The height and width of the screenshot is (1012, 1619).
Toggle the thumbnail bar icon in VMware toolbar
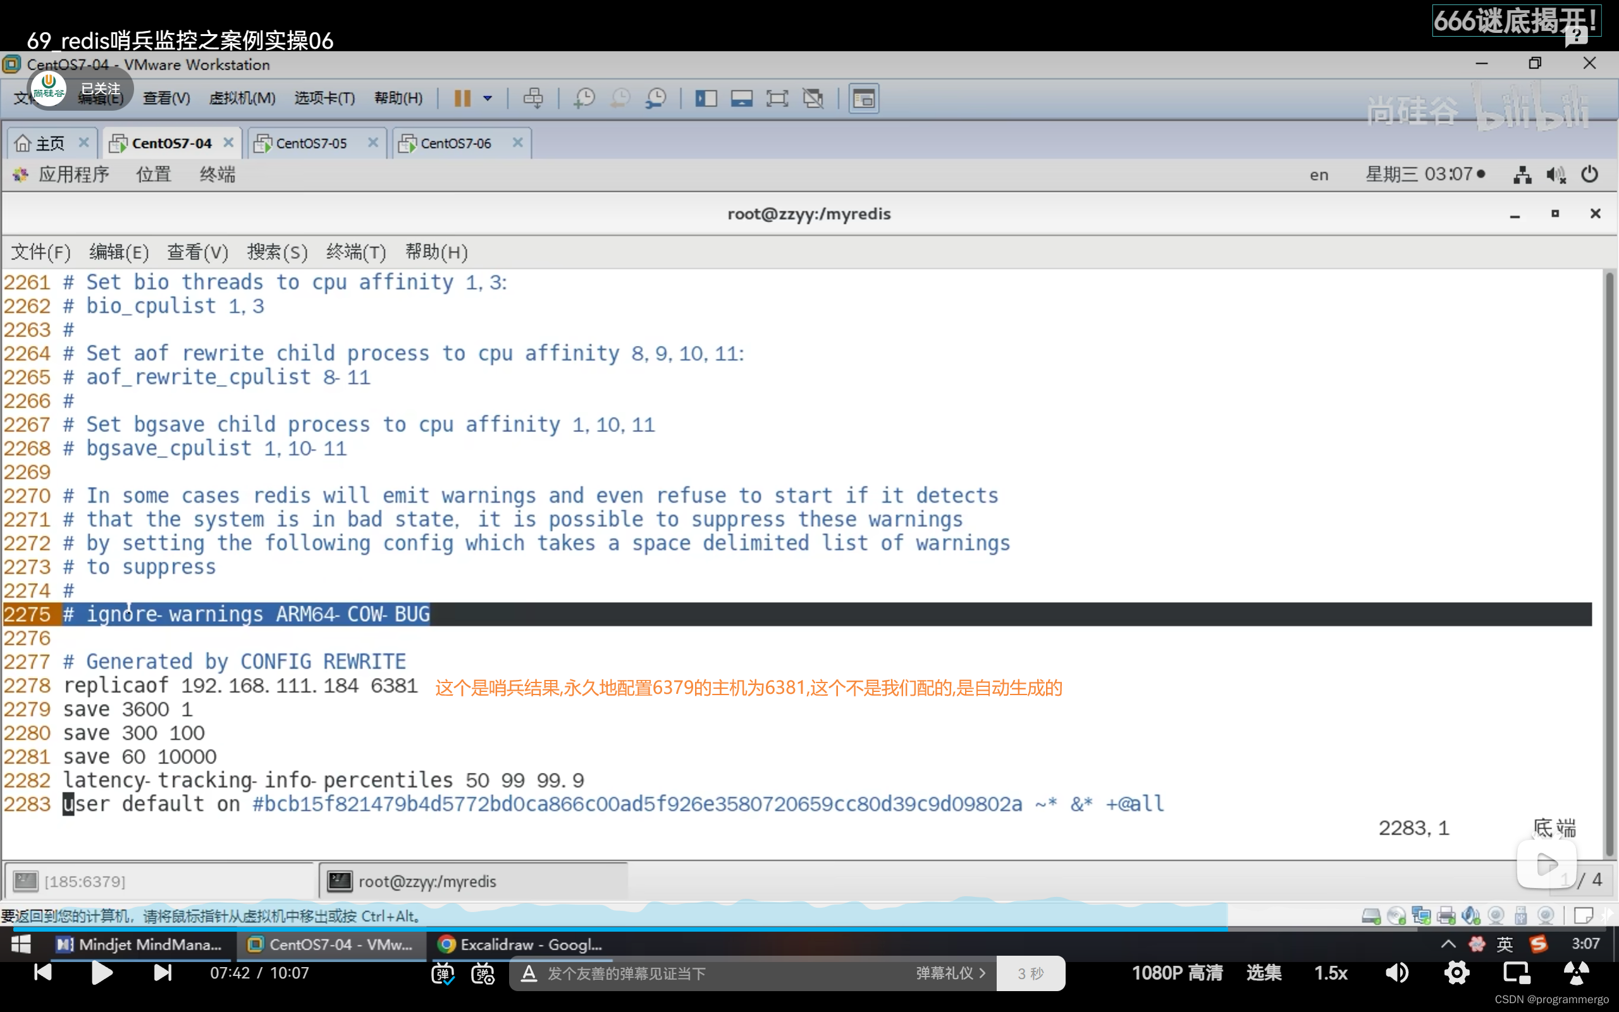741,99
